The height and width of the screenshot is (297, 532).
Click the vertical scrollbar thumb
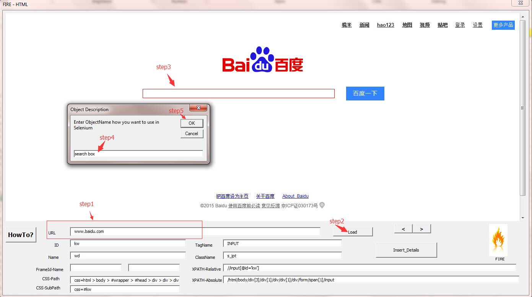523,108
